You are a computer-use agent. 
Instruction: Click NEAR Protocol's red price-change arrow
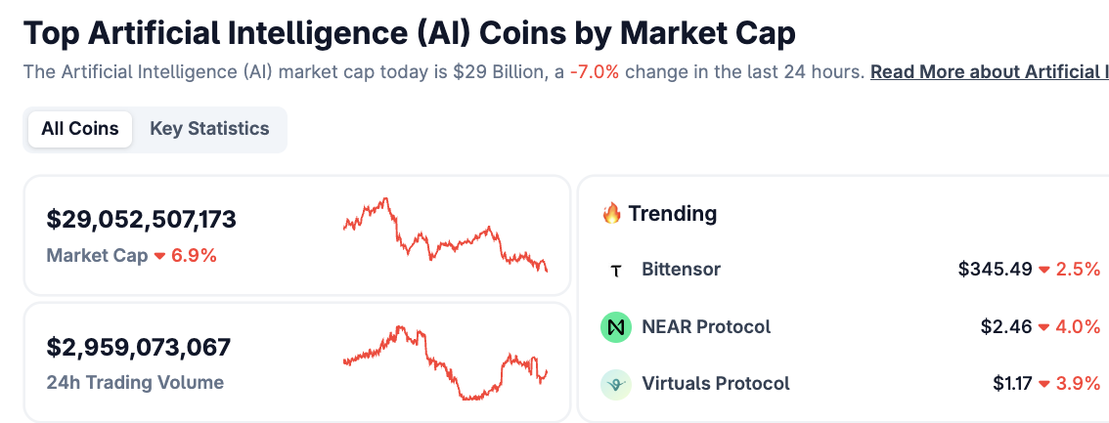pyautogui.click(x=1044, y=327)
